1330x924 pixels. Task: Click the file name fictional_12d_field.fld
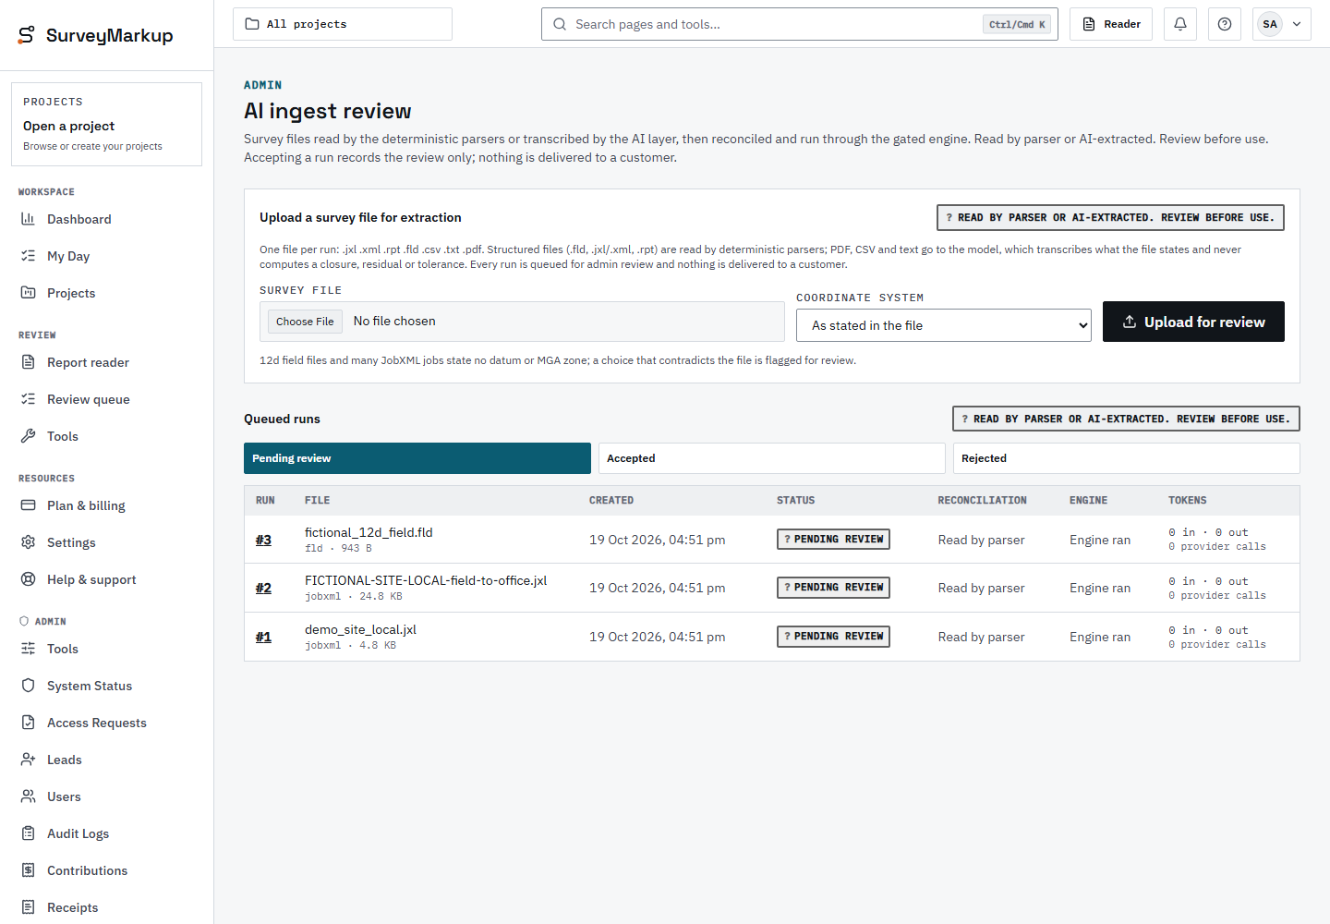tap(369, 532)
